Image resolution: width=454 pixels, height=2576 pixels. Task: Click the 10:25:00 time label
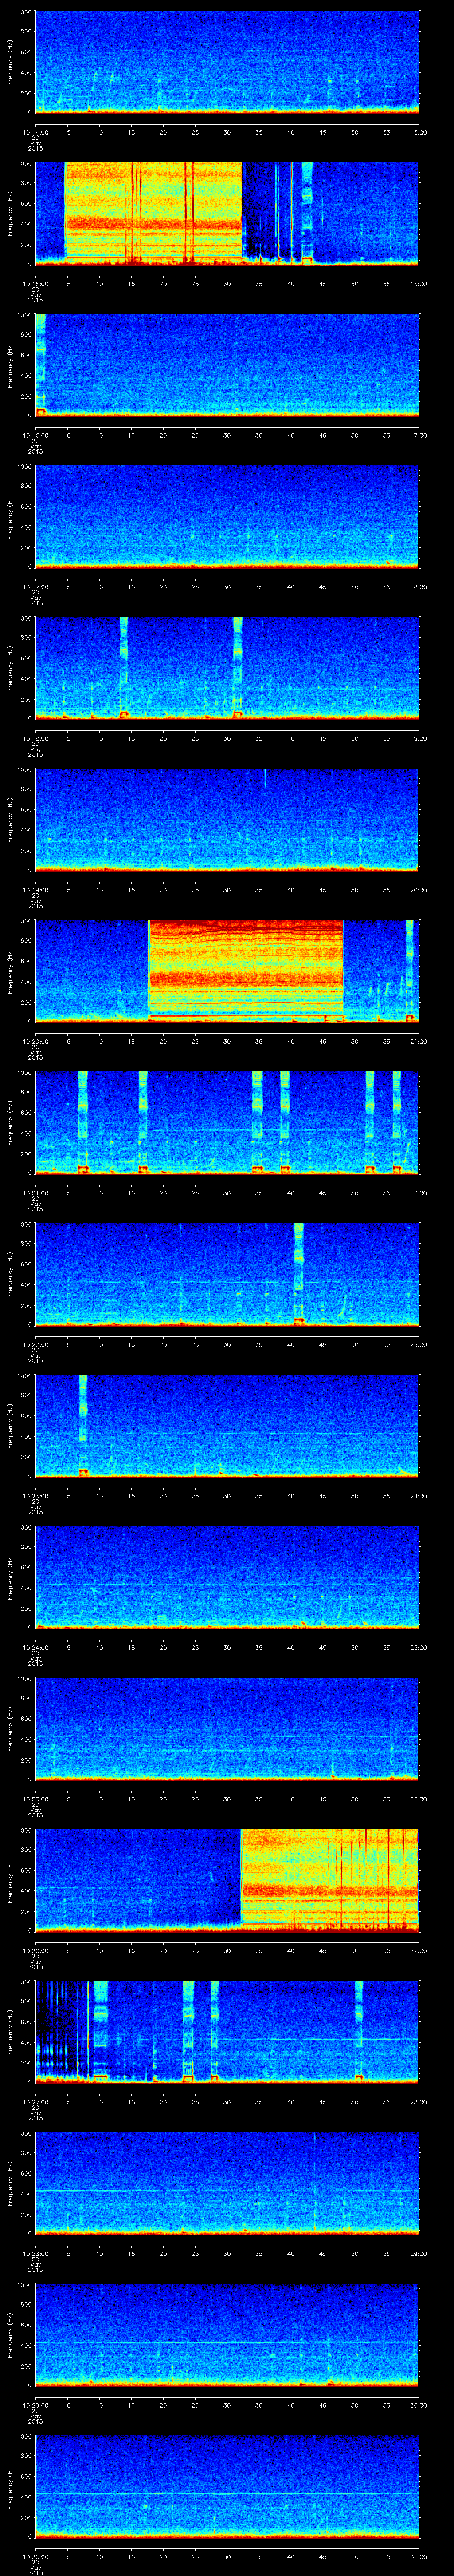coord(35,1799)
